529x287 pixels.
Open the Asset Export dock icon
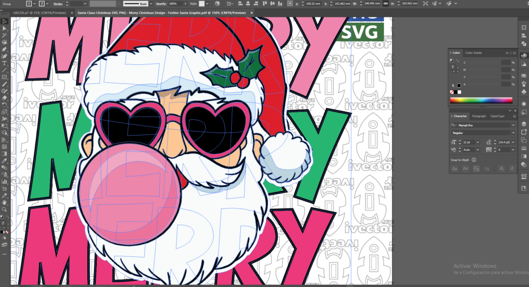pos(524,132)
